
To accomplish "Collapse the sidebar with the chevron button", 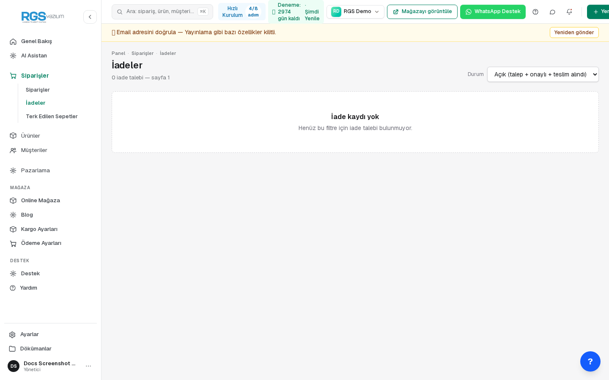I will coord(90,17).
